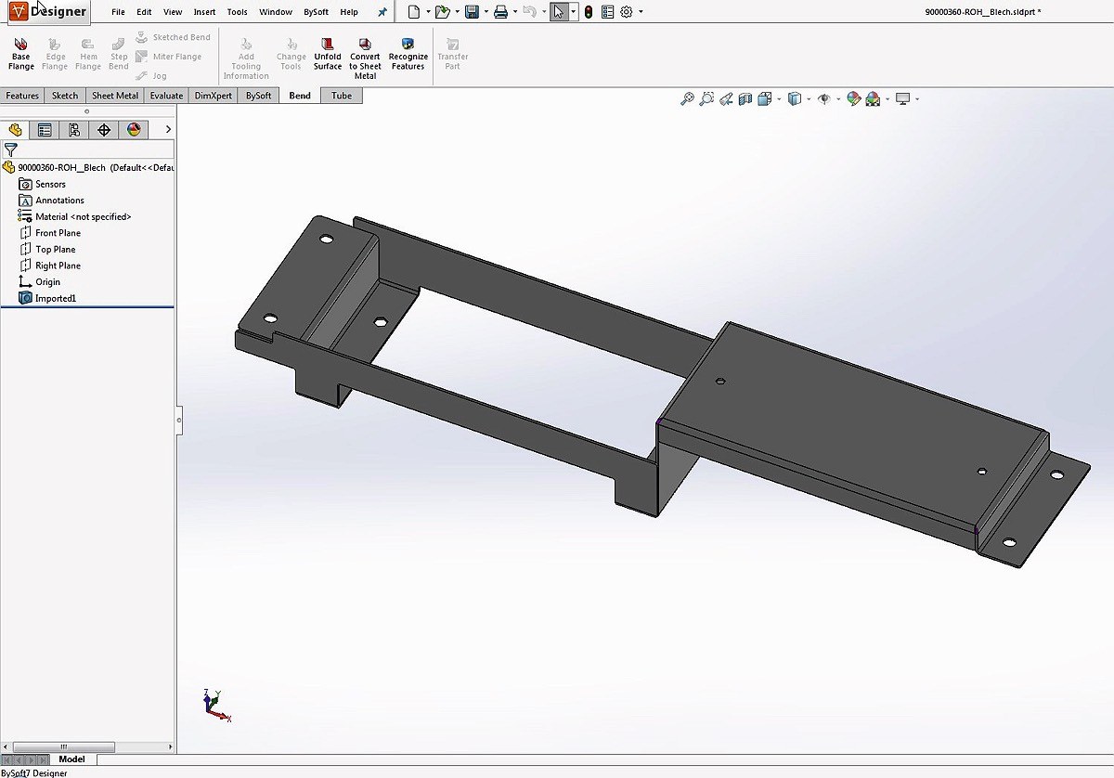Switch to the Sheet Metal tab
This screenshot has height=778, width=1114.
(115, 96)
